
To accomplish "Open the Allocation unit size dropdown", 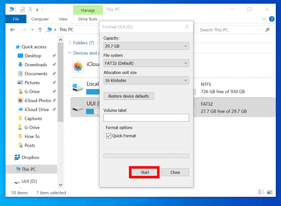I will click(x=185, y=80).
